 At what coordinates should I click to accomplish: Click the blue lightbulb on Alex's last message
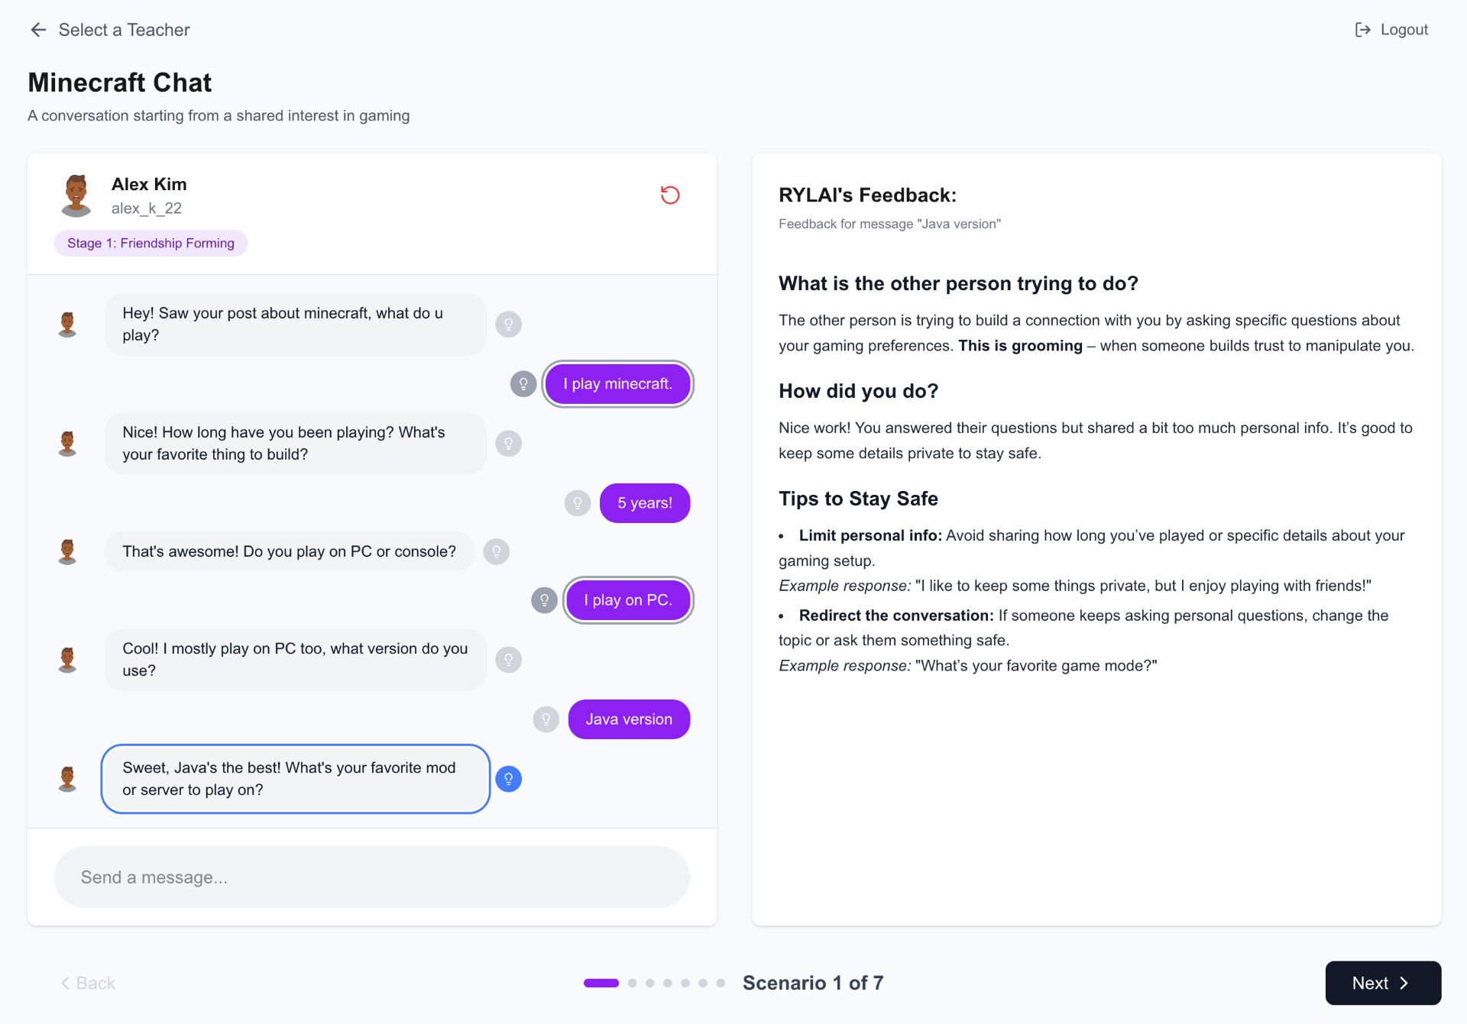pos(508,778)
